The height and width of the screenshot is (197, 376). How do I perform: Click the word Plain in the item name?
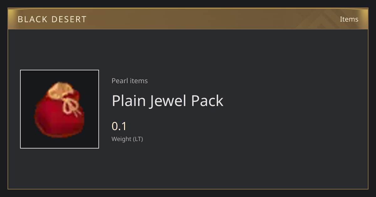tap(128, 101)
